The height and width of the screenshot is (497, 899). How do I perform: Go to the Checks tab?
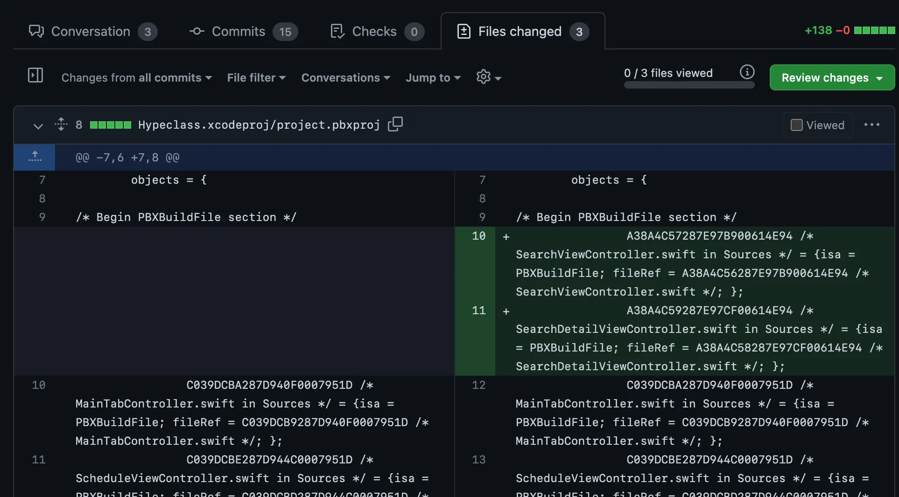(x=376, y=32)
